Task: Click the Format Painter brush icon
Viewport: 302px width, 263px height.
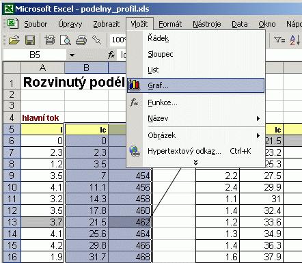Action: 96,40
